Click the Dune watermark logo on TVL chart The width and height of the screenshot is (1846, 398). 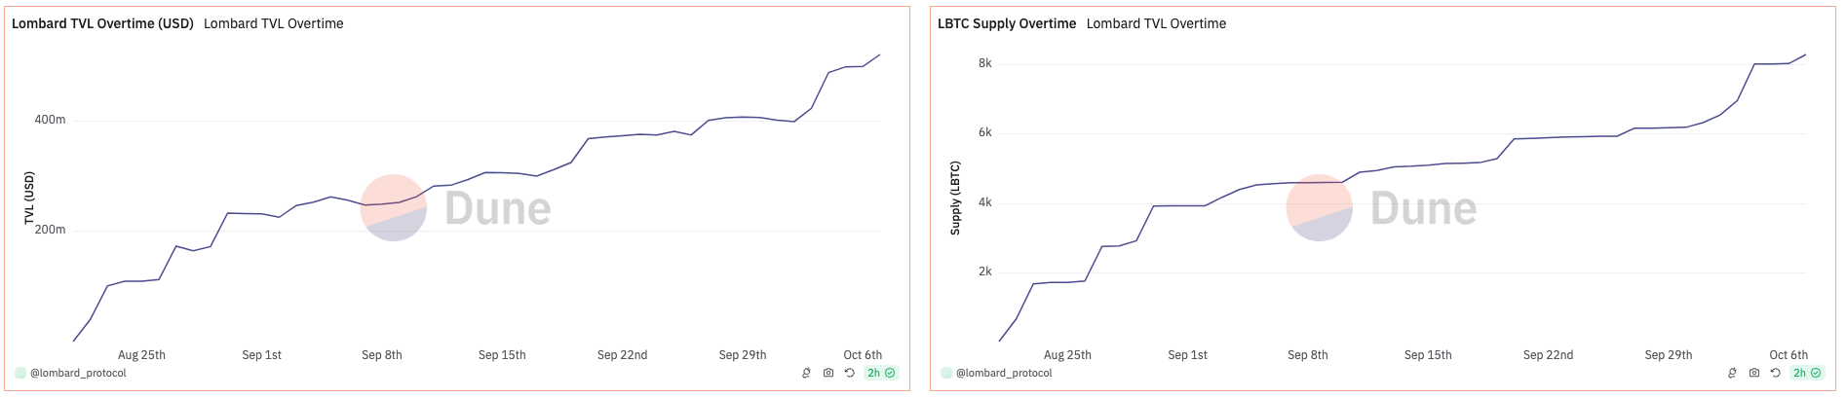(x=455, y=208)
